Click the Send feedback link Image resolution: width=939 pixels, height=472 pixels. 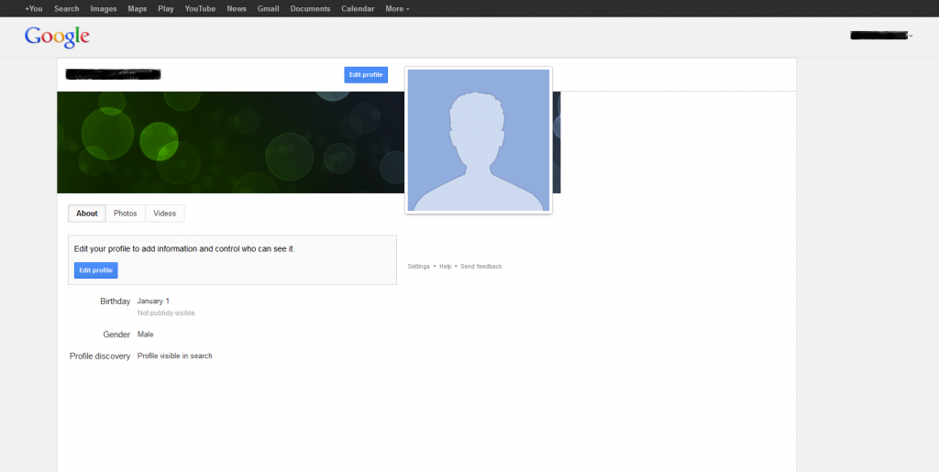(481, 266)
